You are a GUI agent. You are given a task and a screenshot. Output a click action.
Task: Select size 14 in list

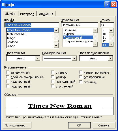pyautogui.click(x=105, y=45)
